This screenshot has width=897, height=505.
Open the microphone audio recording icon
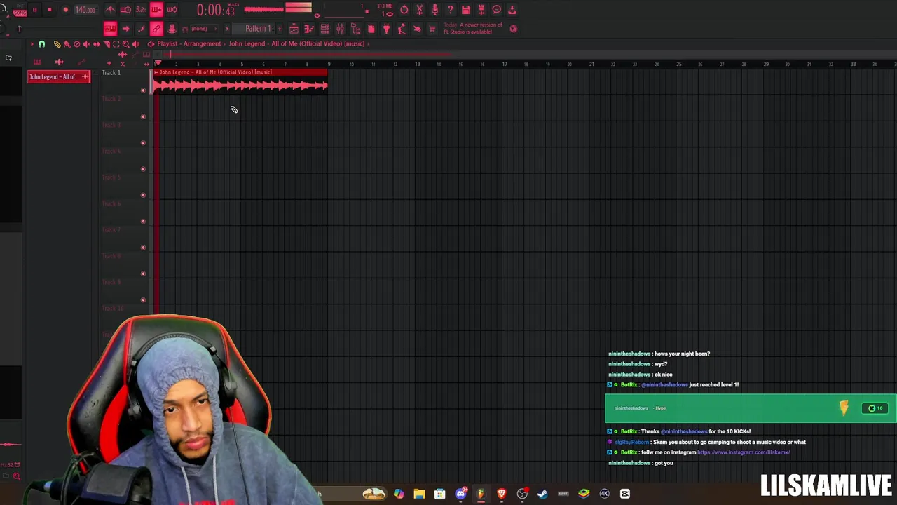(434, 10)
